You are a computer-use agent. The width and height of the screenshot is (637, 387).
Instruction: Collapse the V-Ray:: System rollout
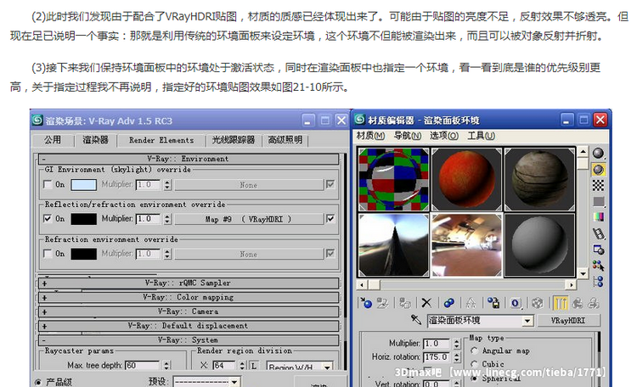click(189, 339)
